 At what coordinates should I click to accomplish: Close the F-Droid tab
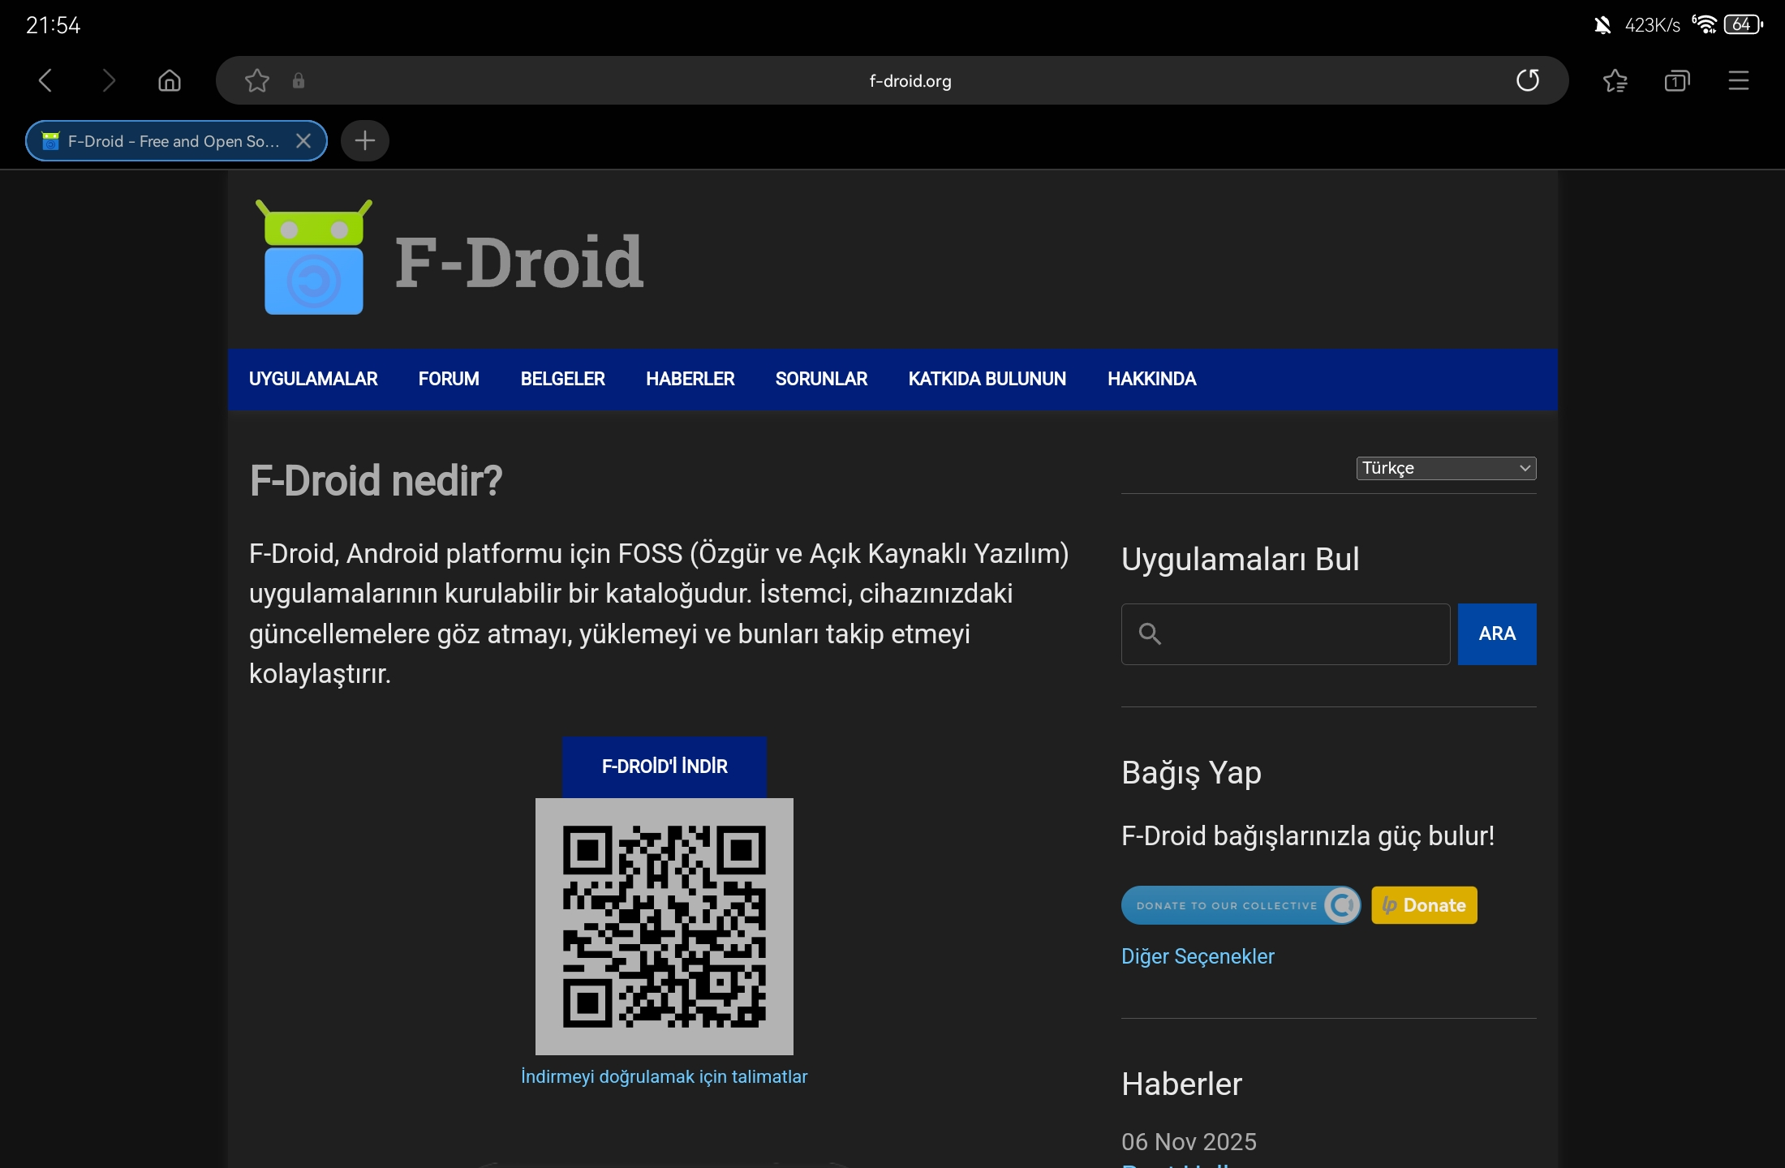303,141
